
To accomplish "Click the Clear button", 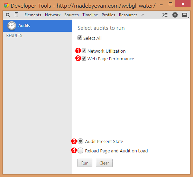I will point(104,163).
